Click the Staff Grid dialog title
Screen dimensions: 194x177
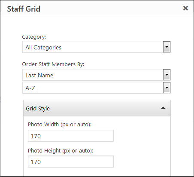[x=24, y=9]
